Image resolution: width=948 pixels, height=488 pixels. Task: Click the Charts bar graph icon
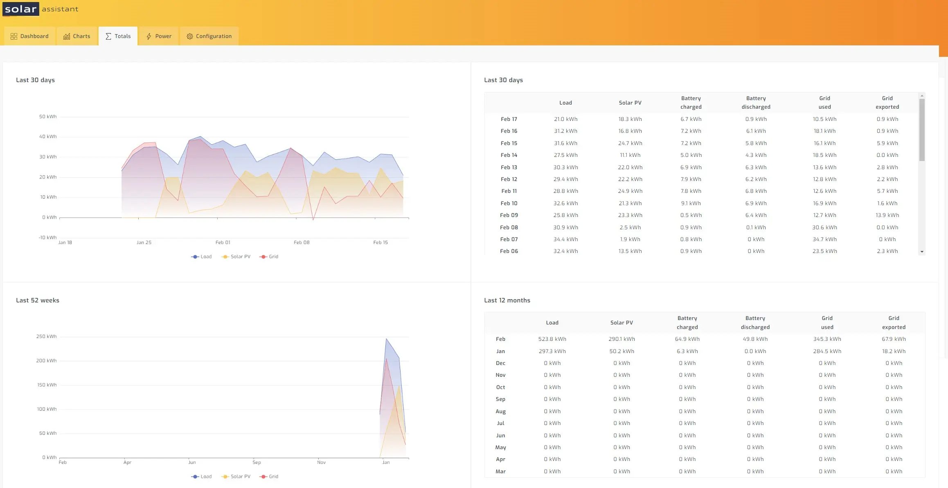[x=67, y=36]
